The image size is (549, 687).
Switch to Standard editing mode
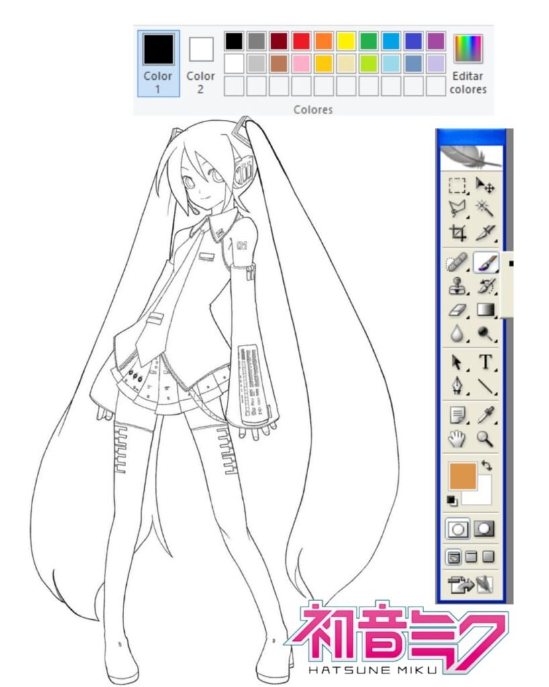pyautogui.click(x=458, y=529)
